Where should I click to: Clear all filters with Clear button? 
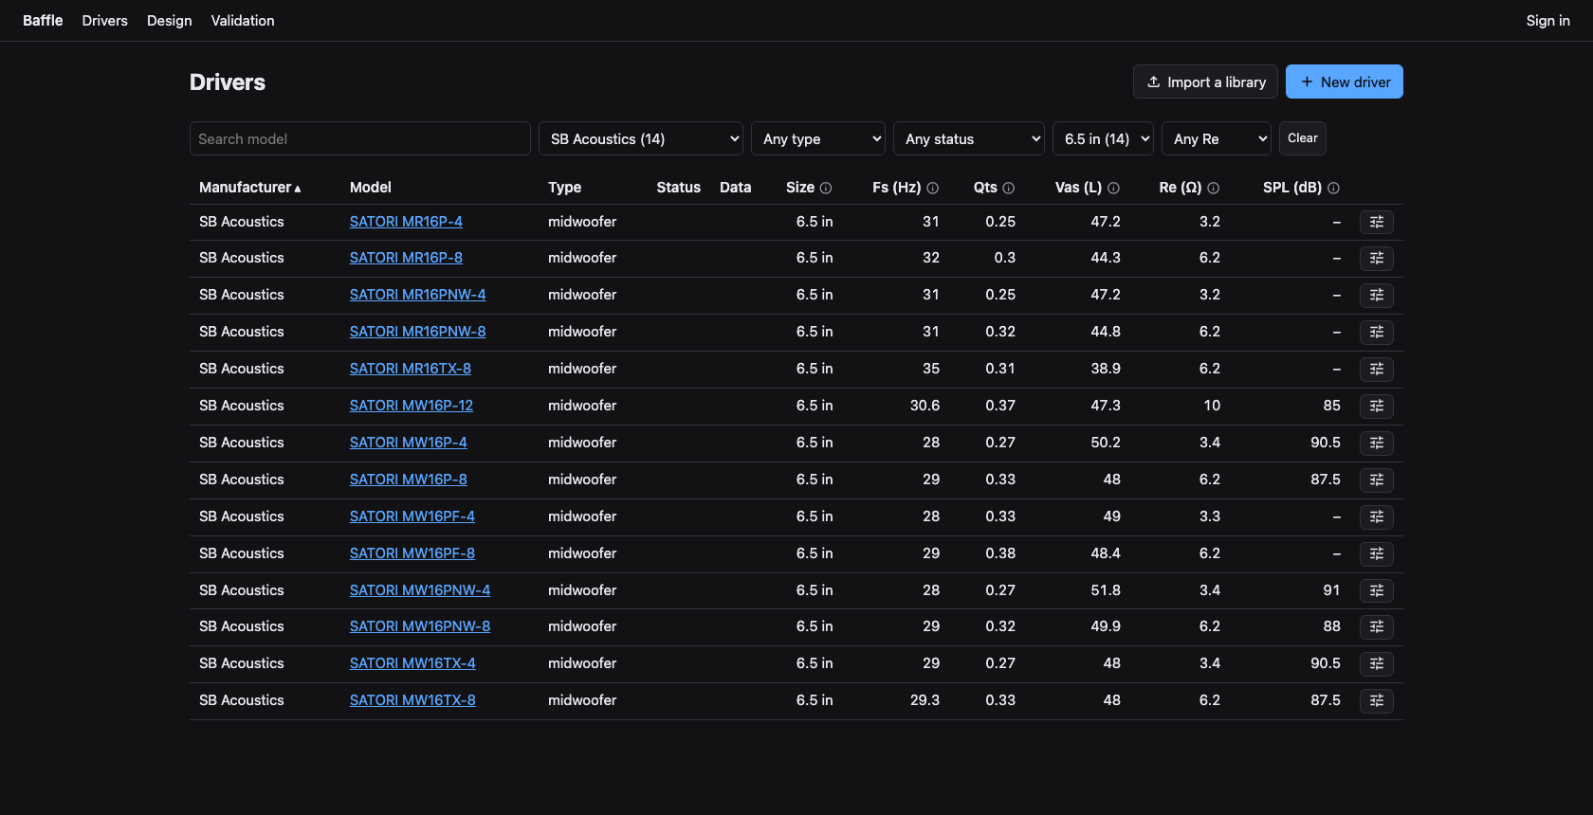click(x=1303, y=138)
